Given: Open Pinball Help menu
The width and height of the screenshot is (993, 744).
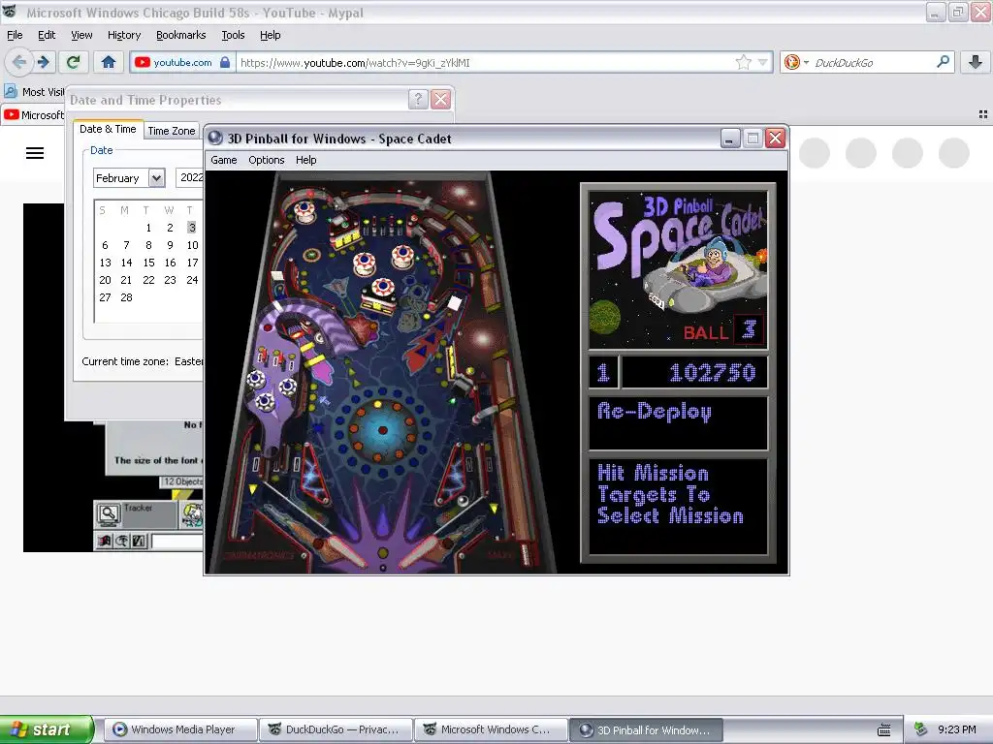Looking at the screenshot, I should (305, 160).
